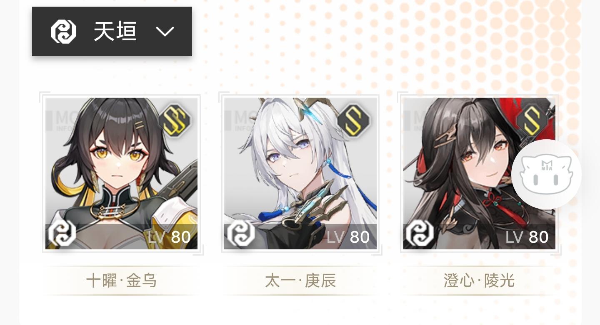Select the 太一·庚辰 character portrait
600x325 pixels.
tap(300, 173)
